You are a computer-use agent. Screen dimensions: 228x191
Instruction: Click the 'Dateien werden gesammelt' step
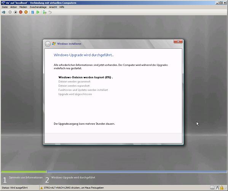pyautogui.click(x=74, y=82)
